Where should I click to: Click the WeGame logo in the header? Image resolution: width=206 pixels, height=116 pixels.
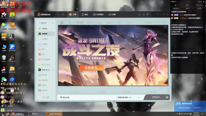44,14
